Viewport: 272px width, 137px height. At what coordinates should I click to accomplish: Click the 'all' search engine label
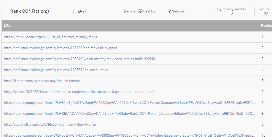click(x=84, y=12)
